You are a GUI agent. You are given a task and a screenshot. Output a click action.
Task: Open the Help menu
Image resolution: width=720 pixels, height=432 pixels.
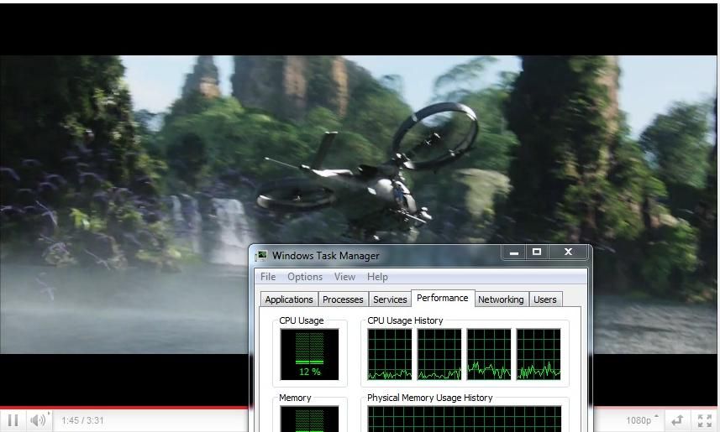click(377, 277)
